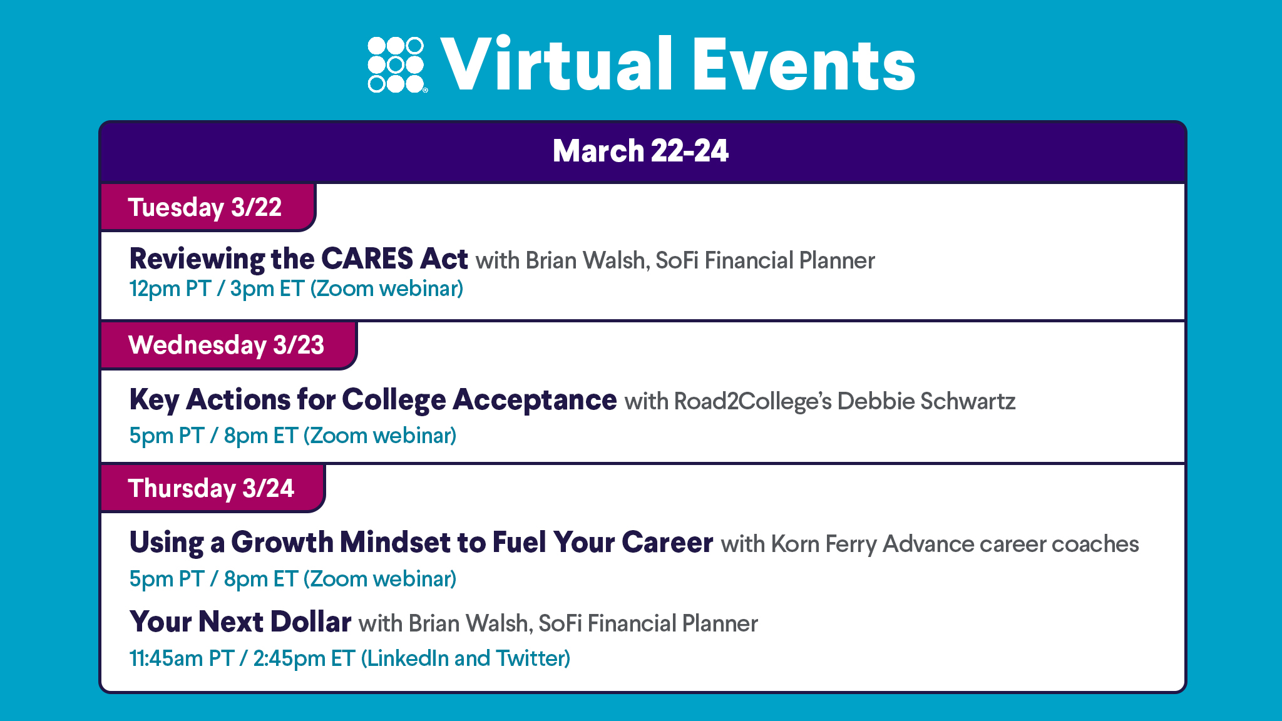
Task: Click SoFi Financial Planner on Your Next Dollar
Action: (648, 623)
